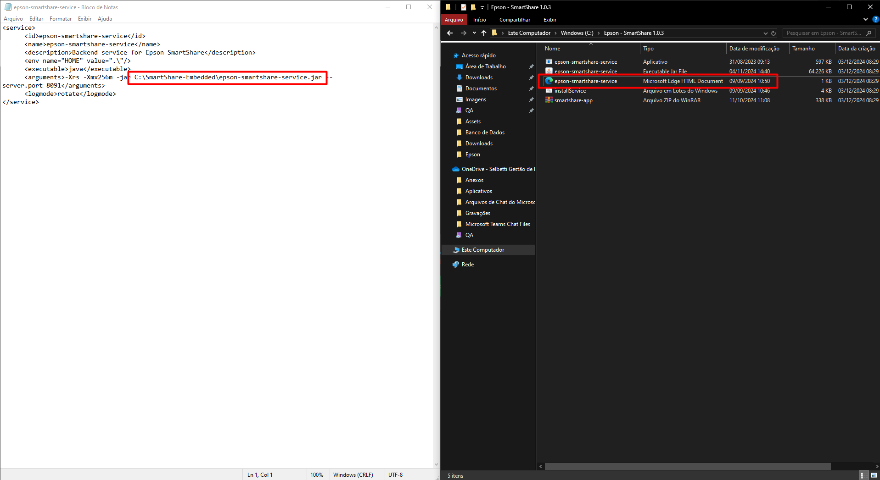Open recent locations dropdown arrow
The width and height of the screenshot is (880, 480).
click(x=474, y=33)
